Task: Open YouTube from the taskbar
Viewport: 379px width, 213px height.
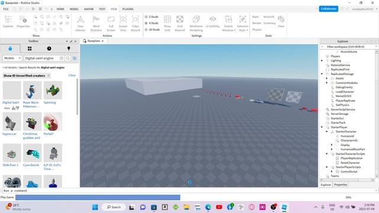Action: tap(219, 207)
